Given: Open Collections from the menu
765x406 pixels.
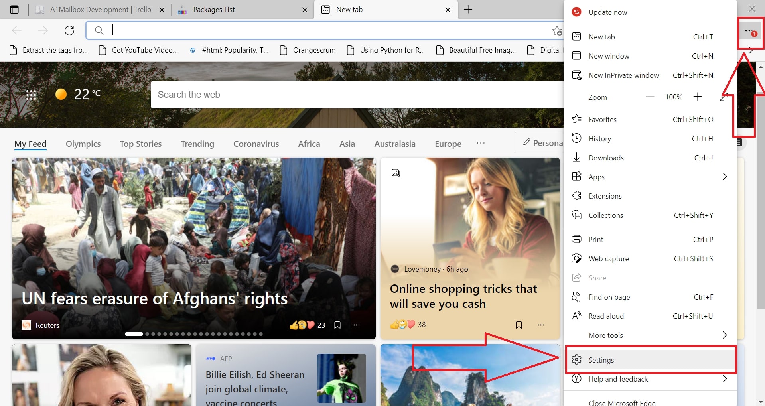Looking at the screenshot, I should tap(605, 215).
